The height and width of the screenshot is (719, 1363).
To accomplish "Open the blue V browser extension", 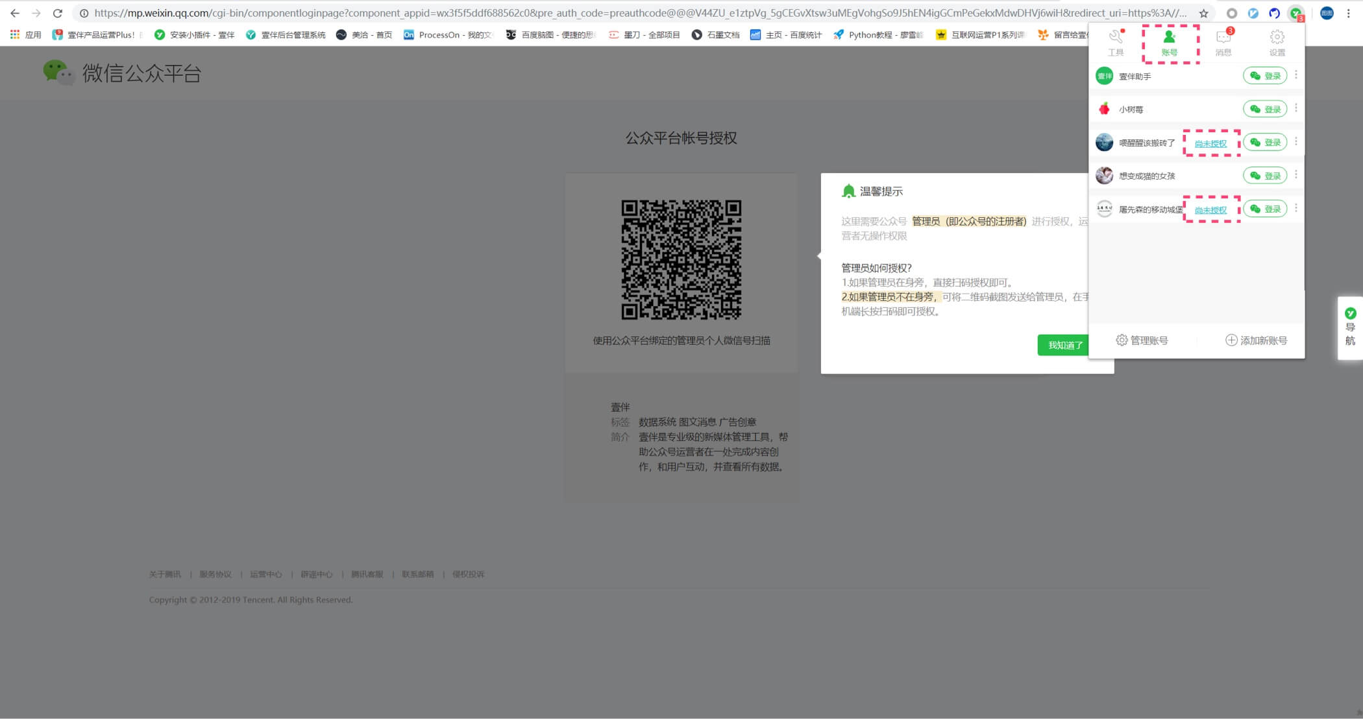I will tap(1253, 13).
